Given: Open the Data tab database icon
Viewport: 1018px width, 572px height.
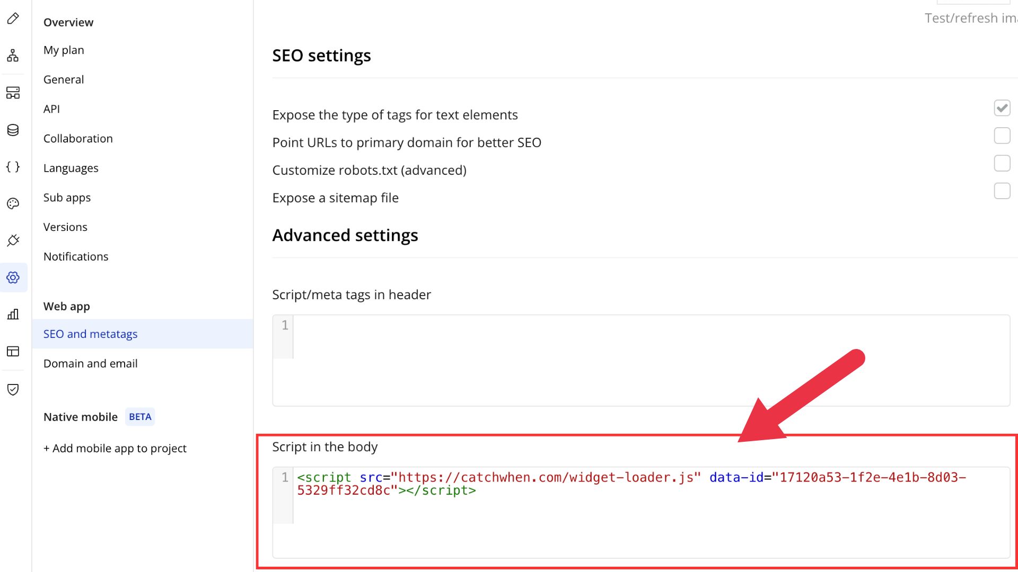Looking at the screenshot, I should tap(13, 130).
